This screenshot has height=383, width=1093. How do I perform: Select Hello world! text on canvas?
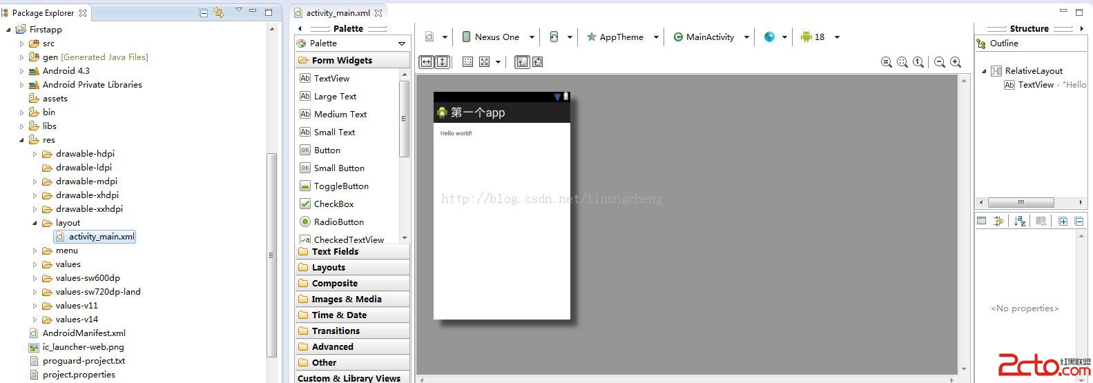(x=456, y=133)
